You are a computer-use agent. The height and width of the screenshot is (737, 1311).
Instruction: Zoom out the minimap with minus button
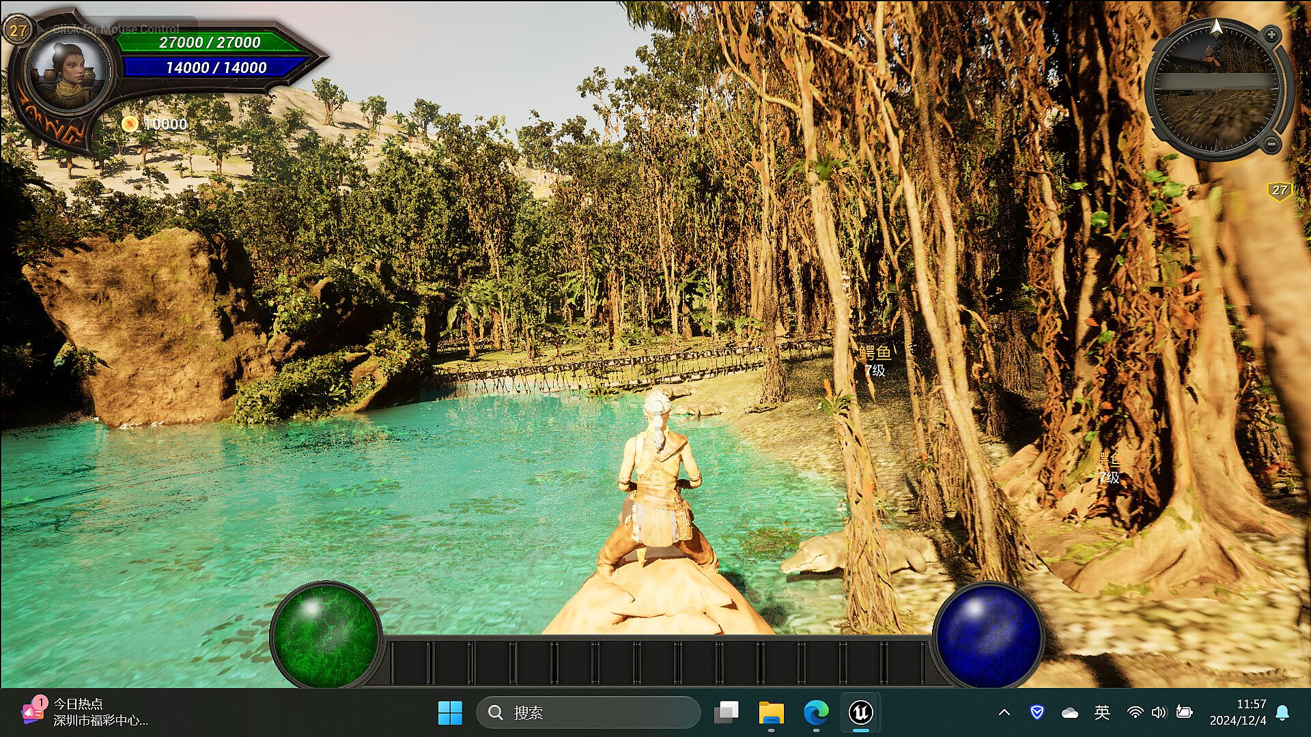[1271, 144]
